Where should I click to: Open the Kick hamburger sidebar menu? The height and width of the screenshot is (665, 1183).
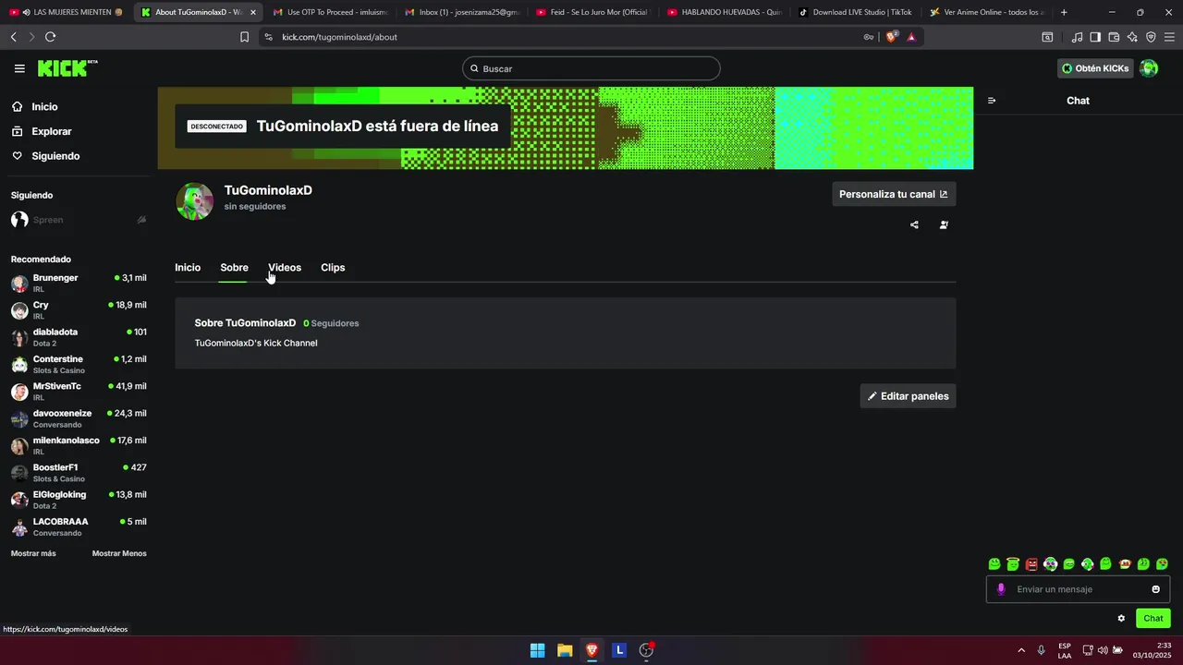pos(19,68)
